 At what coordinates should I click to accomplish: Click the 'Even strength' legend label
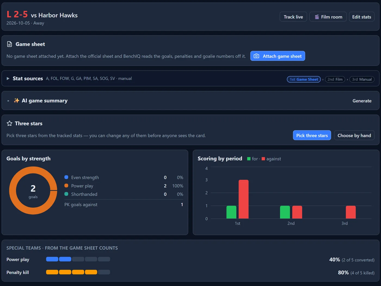click(x=85, y=177)
